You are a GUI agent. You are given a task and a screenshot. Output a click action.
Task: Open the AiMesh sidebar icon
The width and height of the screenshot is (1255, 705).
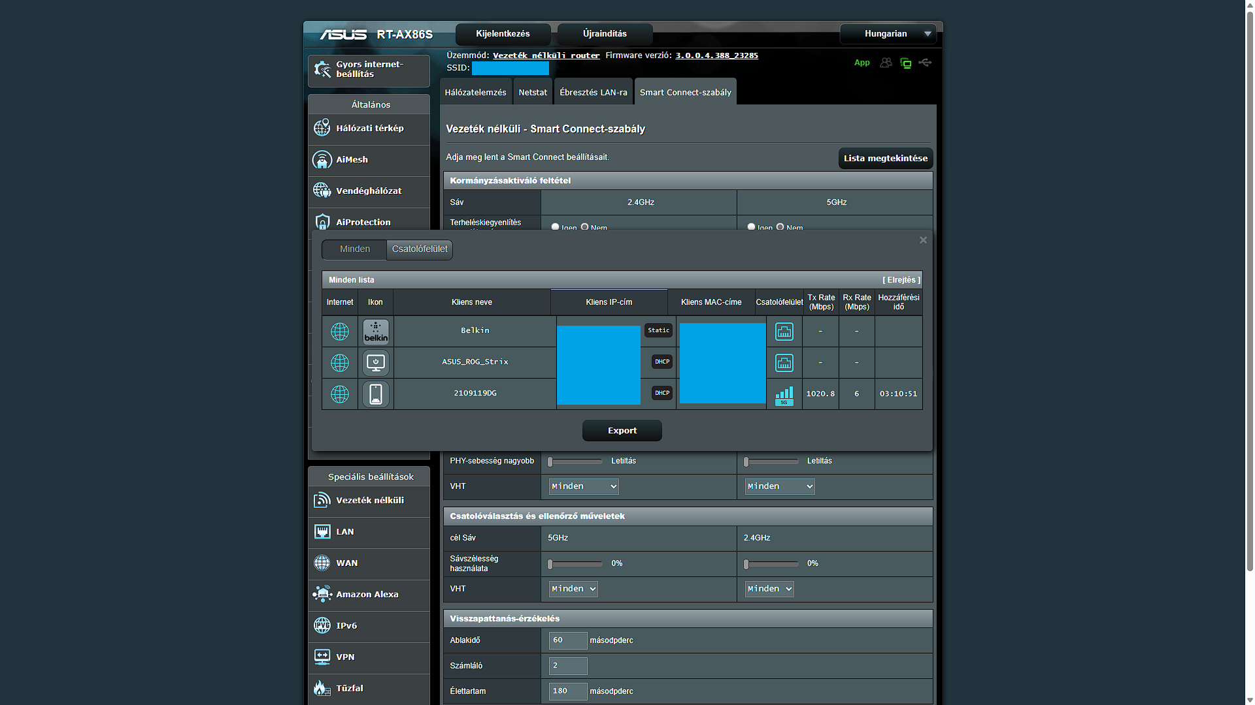click(x=322, y=159)
